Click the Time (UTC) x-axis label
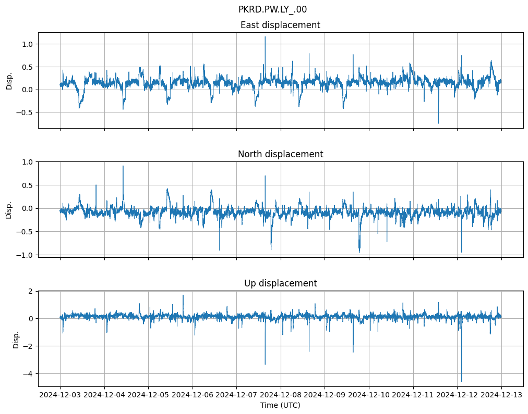The width and height of the screenshot is (528, 414). [280, 405]
